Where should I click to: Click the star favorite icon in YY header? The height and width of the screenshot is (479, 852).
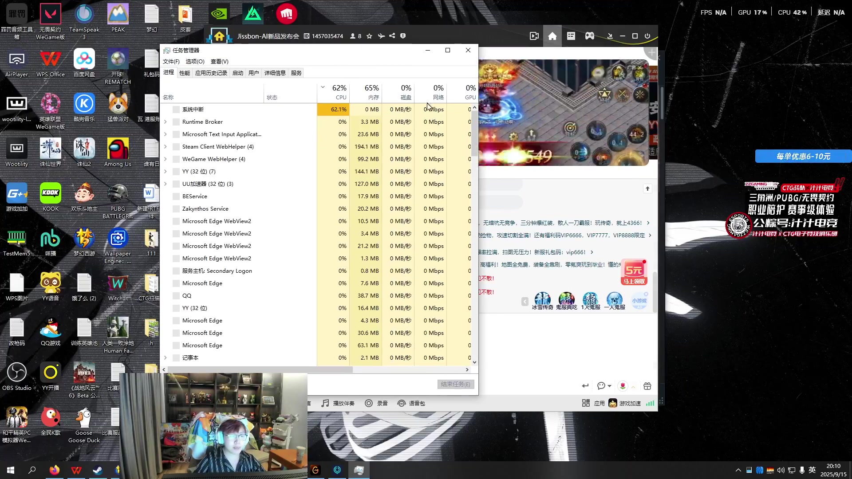[369, 36]
